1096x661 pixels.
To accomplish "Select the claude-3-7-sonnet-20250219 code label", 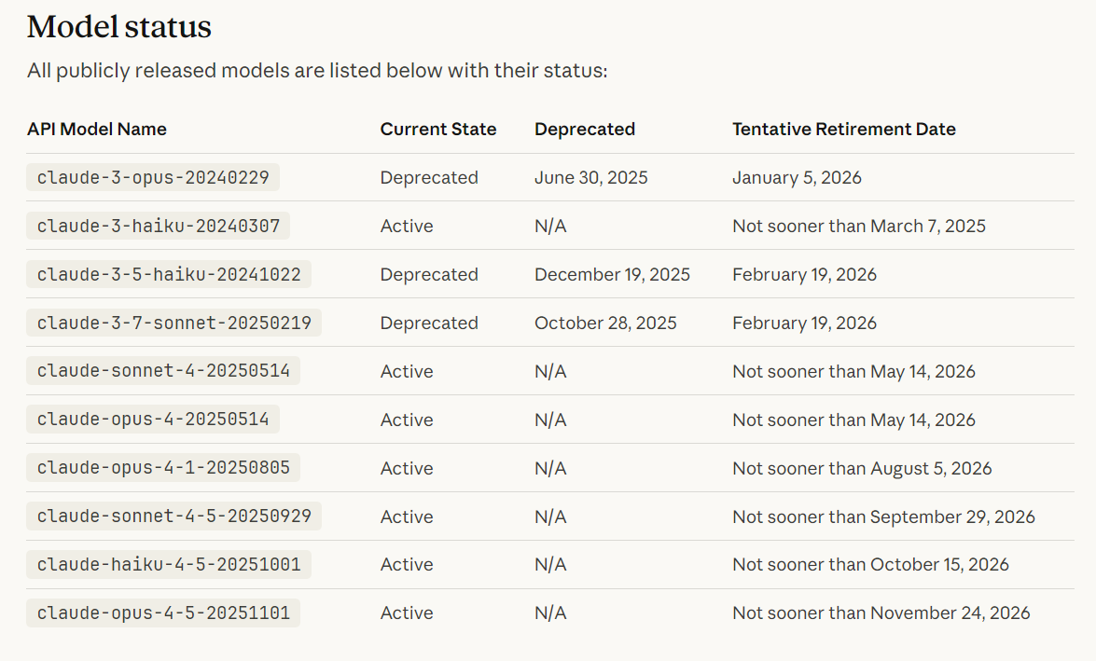I will pyautogui.click(x=174, y=323).
